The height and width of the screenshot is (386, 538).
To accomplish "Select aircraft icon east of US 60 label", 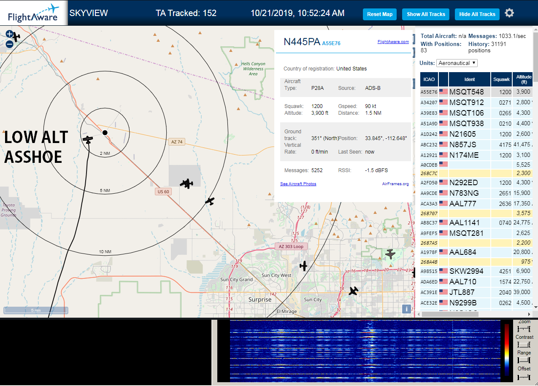I will (210, 201).
